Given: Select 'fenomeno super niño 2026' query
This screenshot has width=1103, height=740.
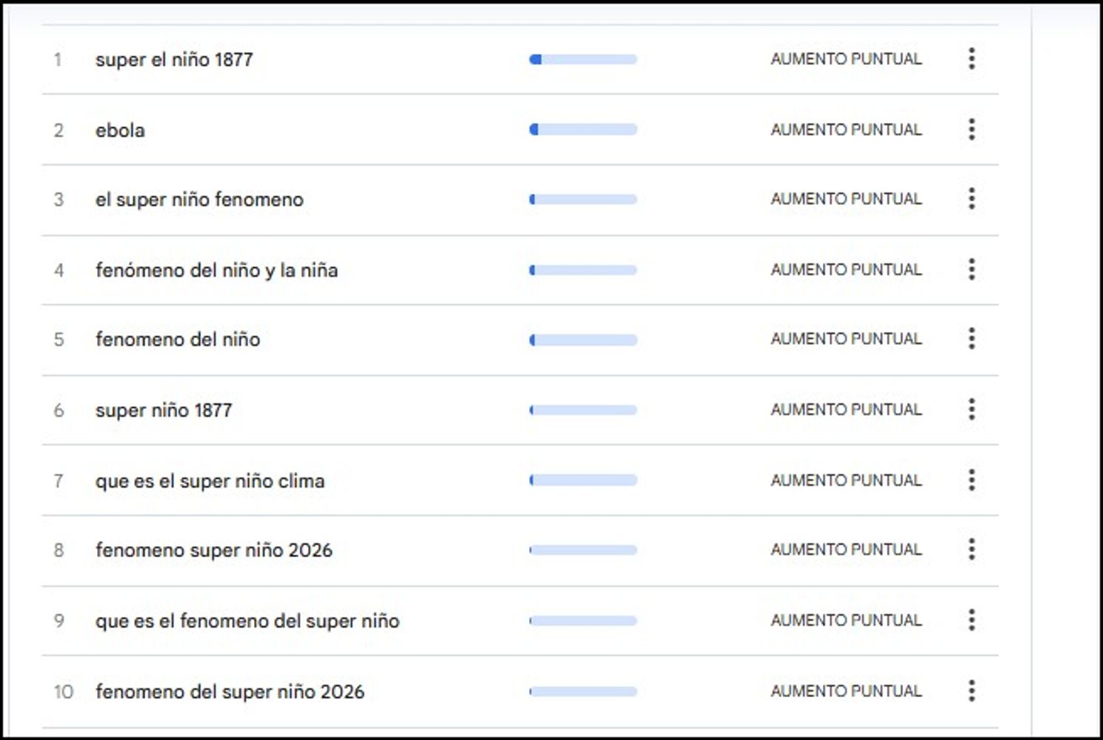Looking at the screenshot, I should pos(213,550).
